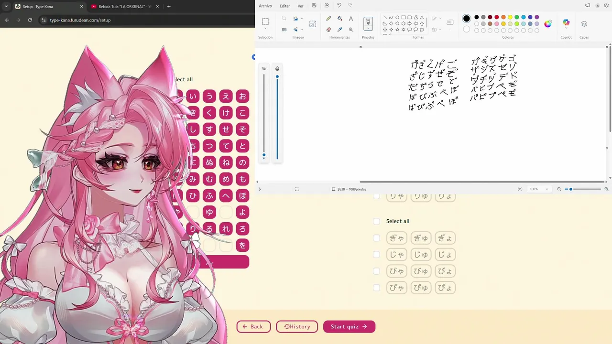Open the rotate image dropdown arrow
The image size is (612, 344).
302,19
